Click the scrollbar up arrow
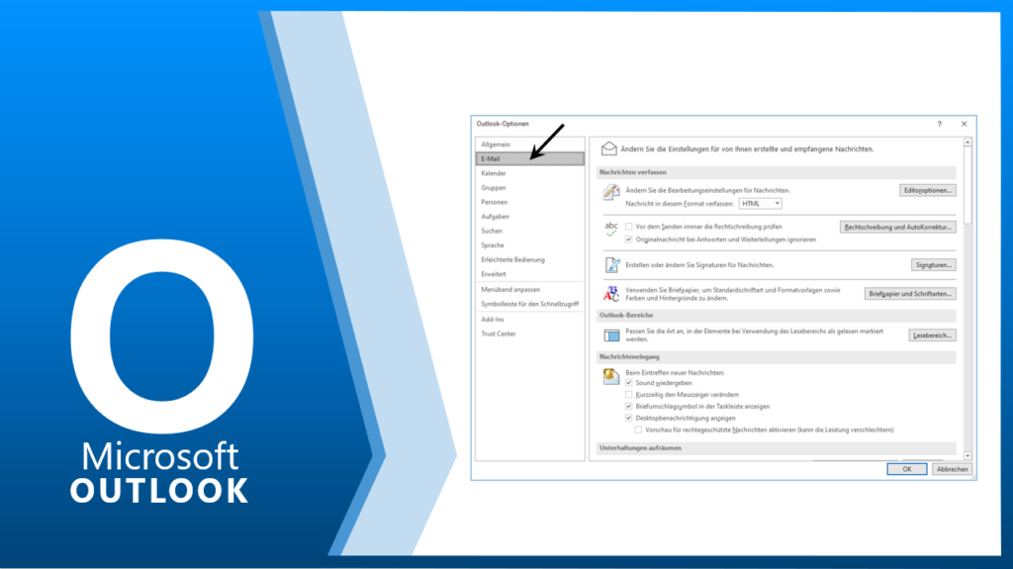The width and height of the screenshot is (1013, 569). (967, 142)
